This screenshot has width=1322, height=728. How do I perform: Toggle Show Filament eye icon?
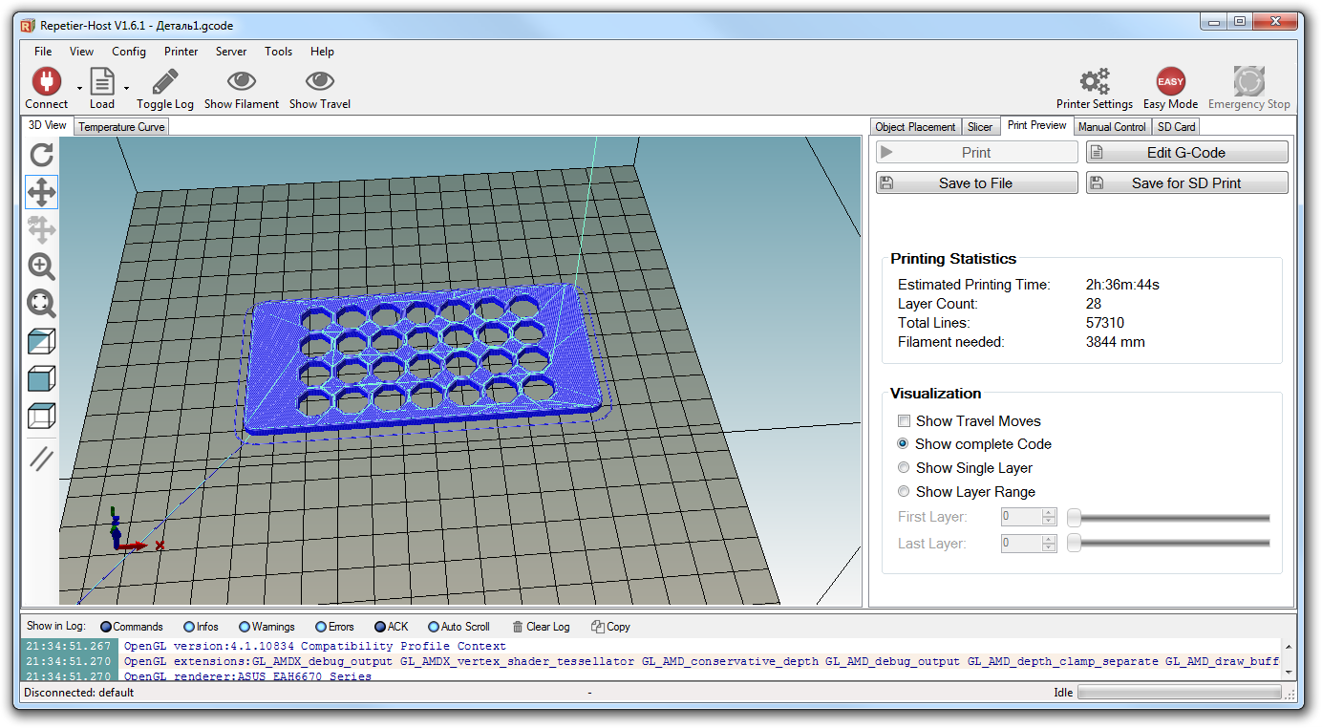242,81
